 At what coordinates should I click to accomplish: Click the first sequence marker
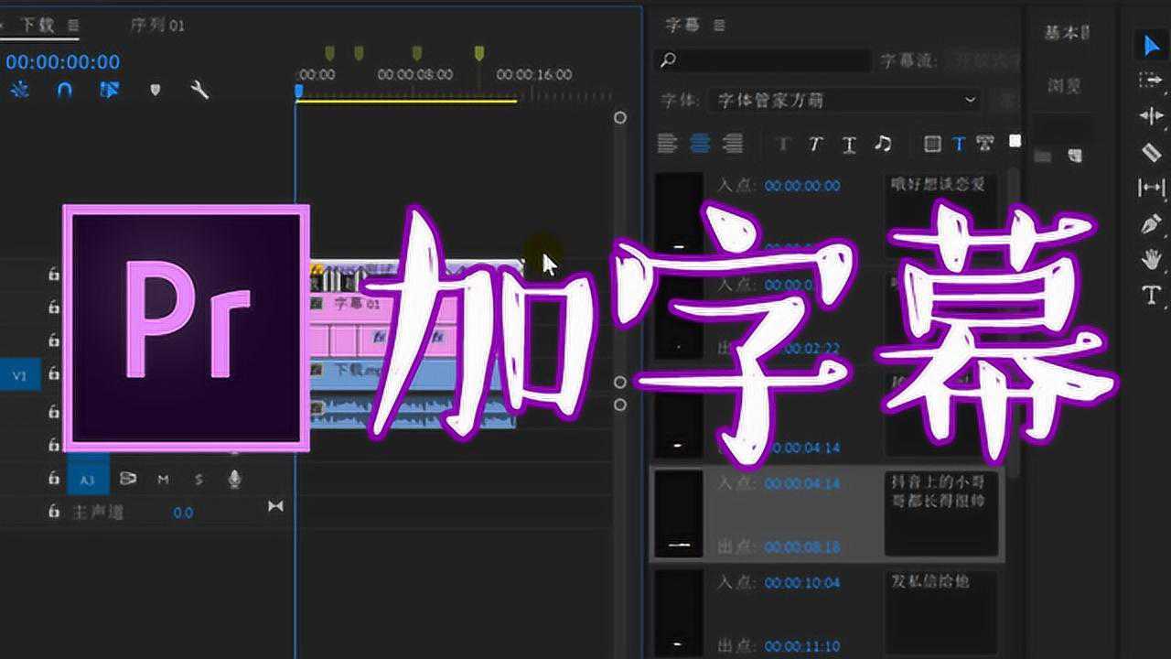pos(330,53)
